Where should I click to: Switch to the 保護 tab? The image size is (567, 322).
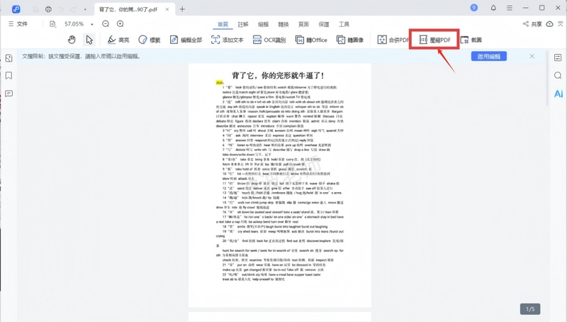(x=324, y=24)
